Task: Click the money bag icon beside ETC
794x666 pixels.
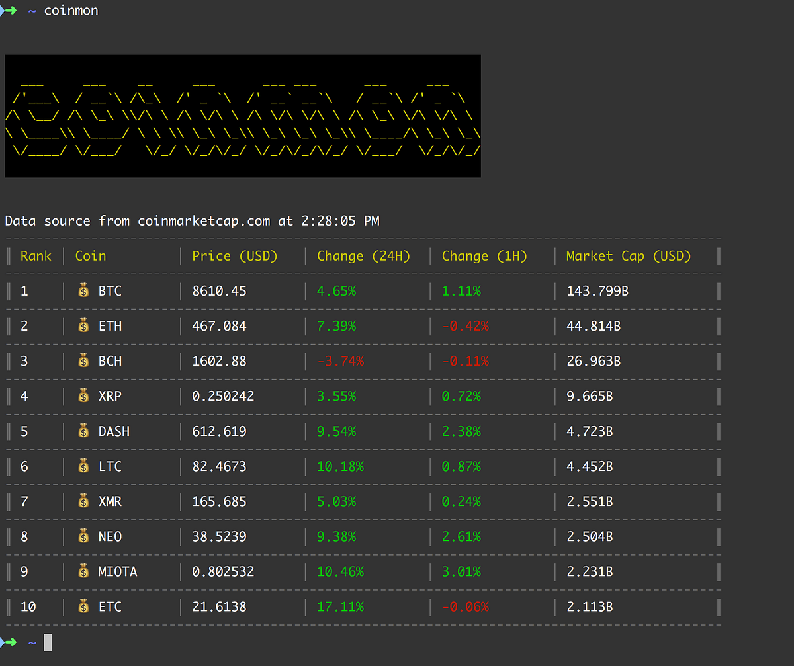Action: click(x=83, y=606)
